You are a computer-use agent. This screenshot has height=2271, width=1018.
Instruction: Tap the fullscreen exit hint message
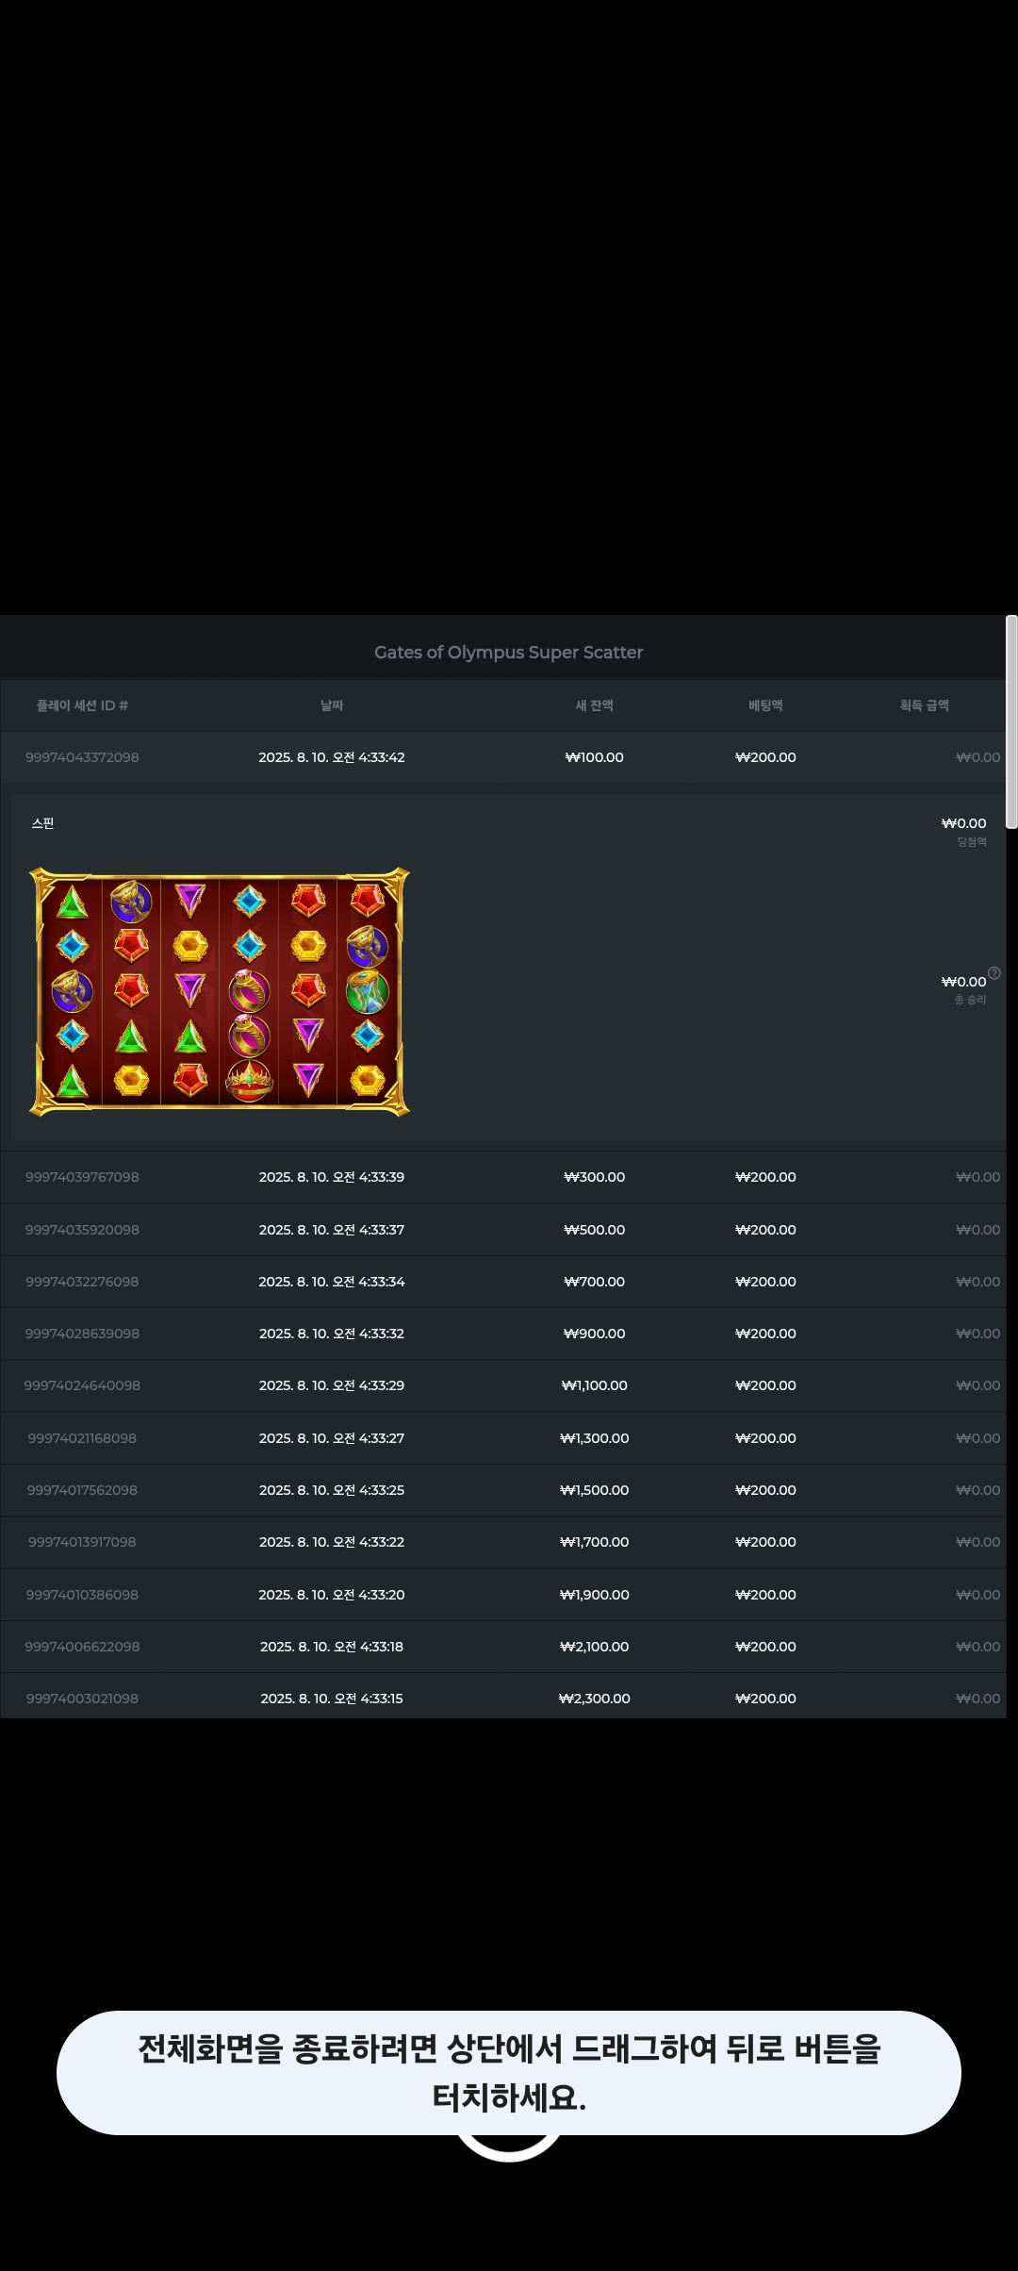(x=509, y=2073)
